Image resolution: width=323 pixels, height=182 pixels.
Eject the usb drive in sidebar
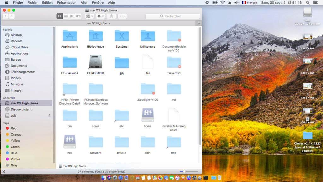(x=50, y=115)
